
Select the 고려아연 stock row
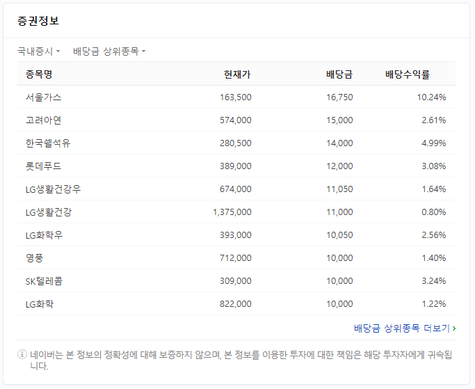pyautogui.click(x=43, y=120)
